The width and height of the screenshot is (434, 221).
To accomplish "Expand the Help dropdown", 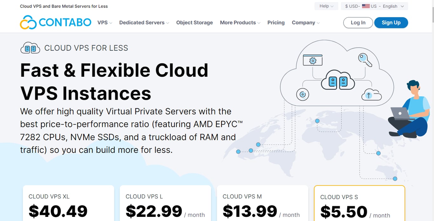I will coord(326,6).
